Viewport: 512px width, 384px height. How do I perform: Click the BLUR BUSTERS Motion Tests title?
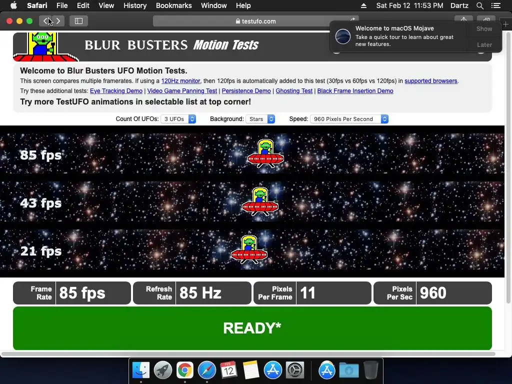pyautogui.click(x=171, y=45)
